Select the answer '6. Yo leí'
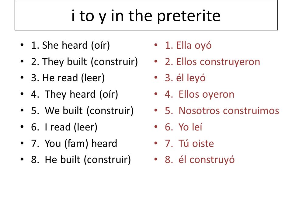This screenshot has height=219, width=292. [x=184, y=127]
